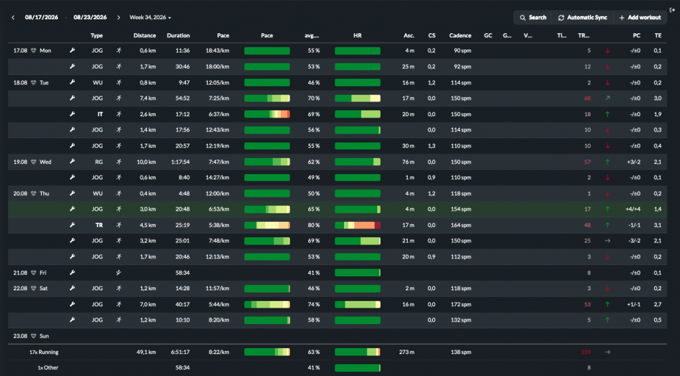Start Automatic Sync
This screenshot has width=680, height=376.
coord(582,17)
